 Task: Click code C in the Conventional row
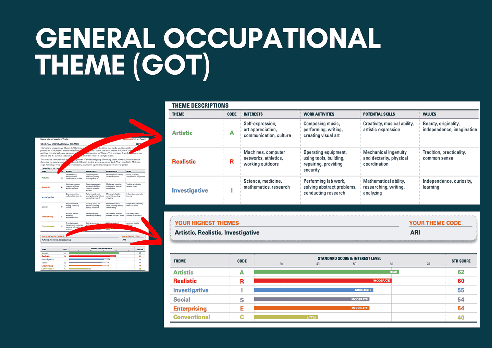tap(242, 317)
